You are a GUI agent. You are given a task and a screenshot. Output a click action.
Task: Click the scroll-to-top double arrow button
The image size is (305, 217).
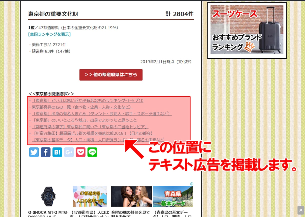pyautogui.click(x=301, y=210)
